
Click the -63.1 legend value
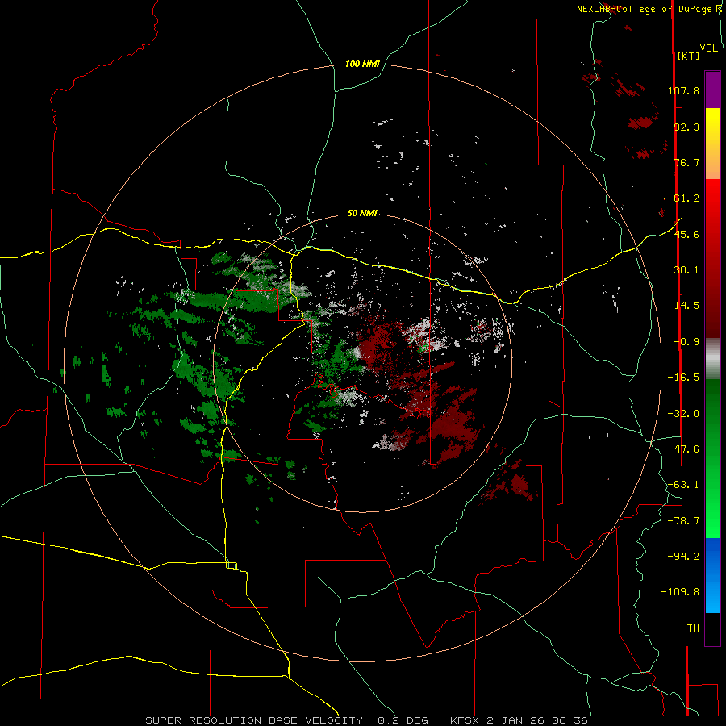(x=683, y=485)
